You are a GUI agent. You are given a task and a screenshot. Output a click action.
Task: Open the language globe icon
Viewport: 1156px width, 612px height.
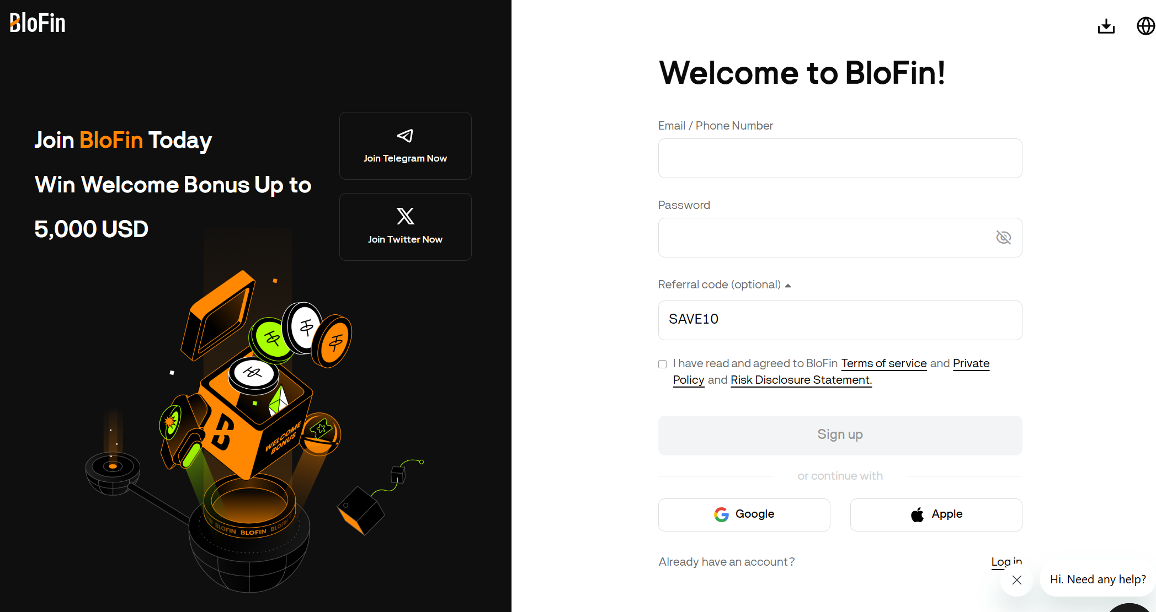(1146, 26)
